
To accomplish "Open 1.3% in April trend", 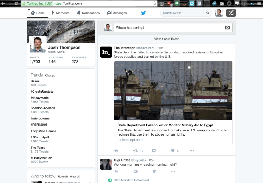I will click(40, 137).
